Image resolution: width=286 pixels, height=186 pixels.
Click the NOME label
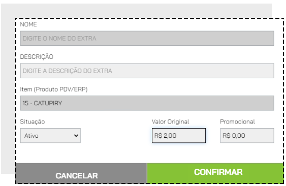28,24
